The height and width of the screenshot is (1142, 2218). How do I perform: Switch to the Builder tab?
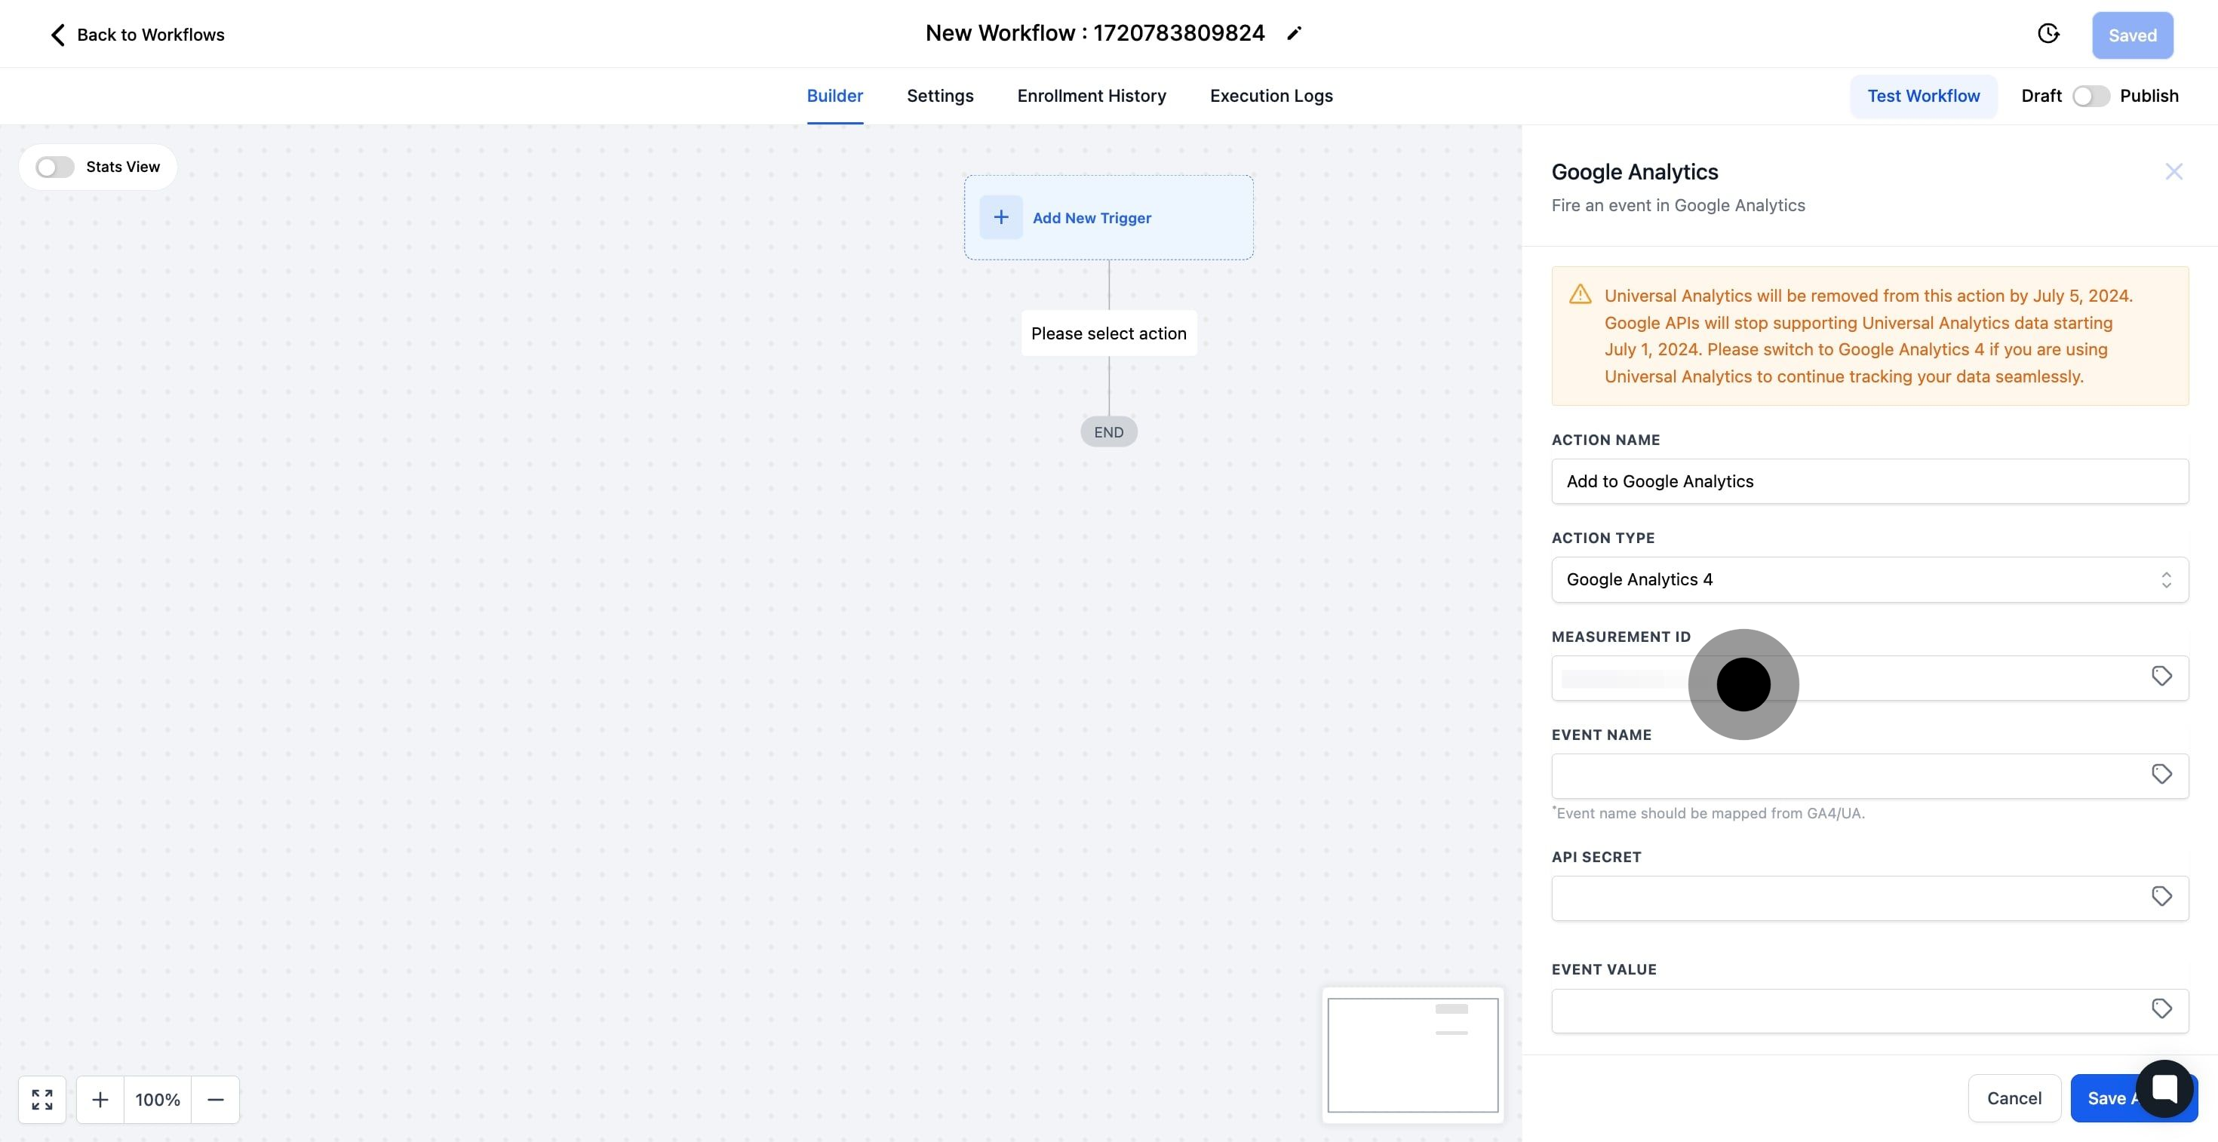pos(834,96)
